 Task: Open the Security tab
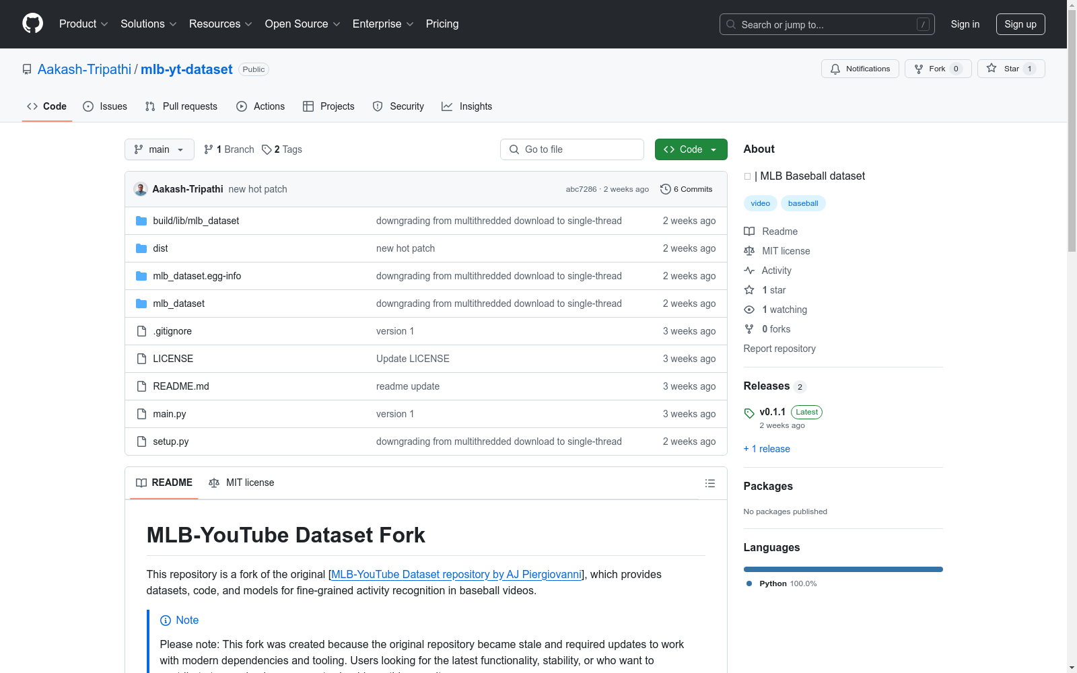pyautogui.click(x=398, y=106)
